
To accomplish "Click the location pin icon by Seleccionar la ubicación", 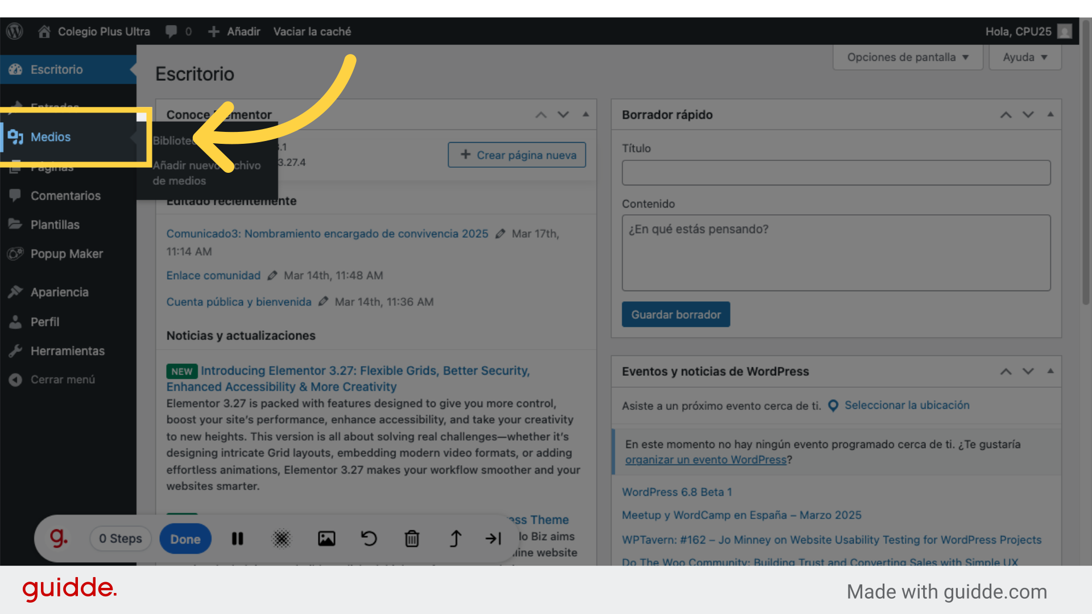I will 833,405.
